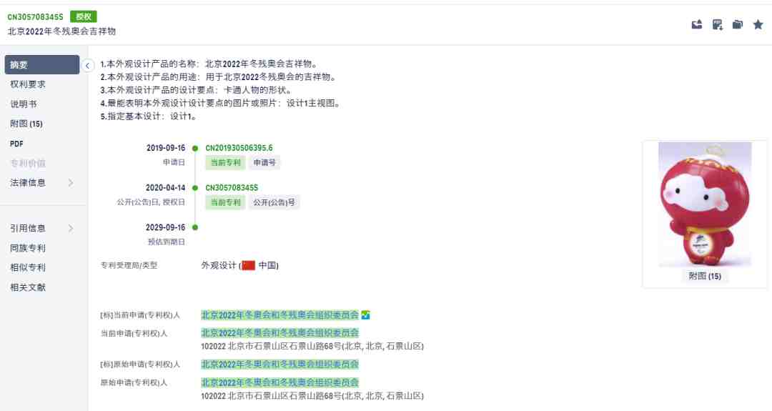This screenshot has width=772, height=411.
Task: Open 附图 (15) in the sidebar
Action: pyautogui.click(x=26, y=124)
